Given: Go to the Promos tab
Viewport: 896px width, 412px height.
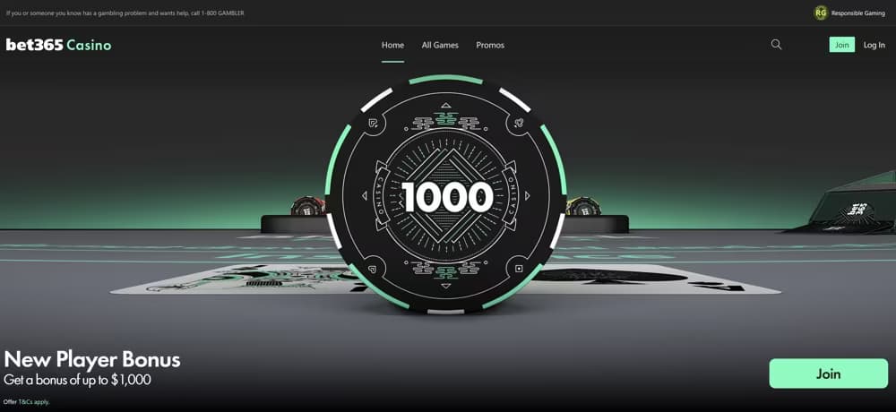Looking at the screenshot, I should [490, 45].
